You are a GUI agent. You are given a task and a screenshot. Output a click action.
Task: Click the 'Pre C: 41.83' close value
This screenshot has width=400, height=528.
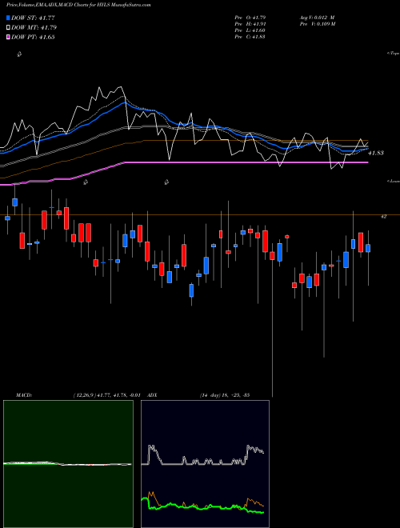click(250, 37)
